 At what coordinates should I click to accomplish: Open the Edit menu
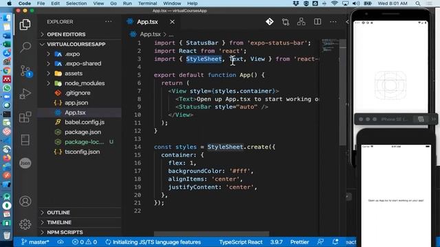[x=55, y=3]
